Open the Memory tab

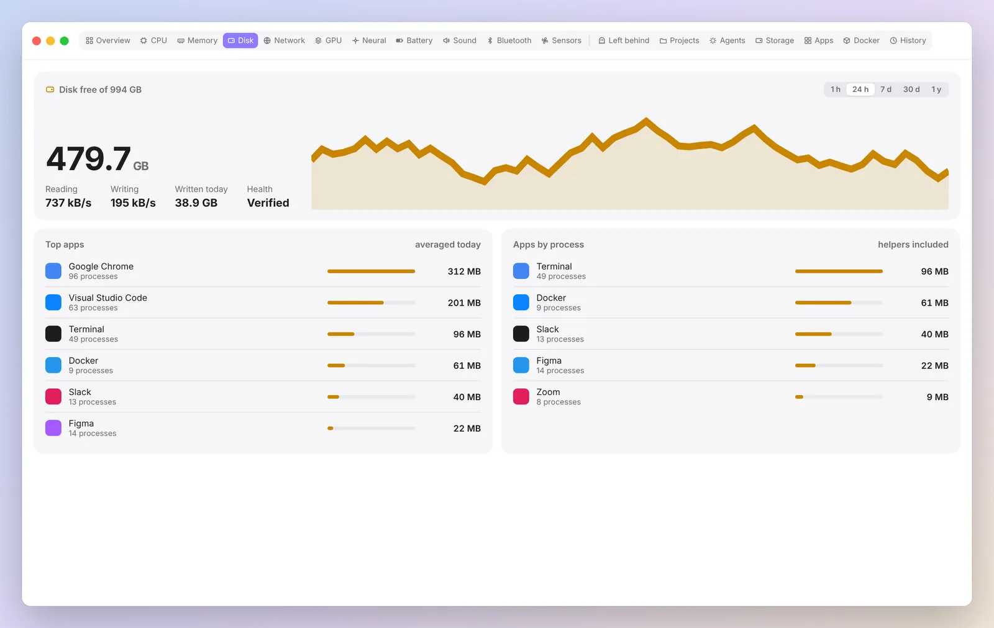pos(198,40)
